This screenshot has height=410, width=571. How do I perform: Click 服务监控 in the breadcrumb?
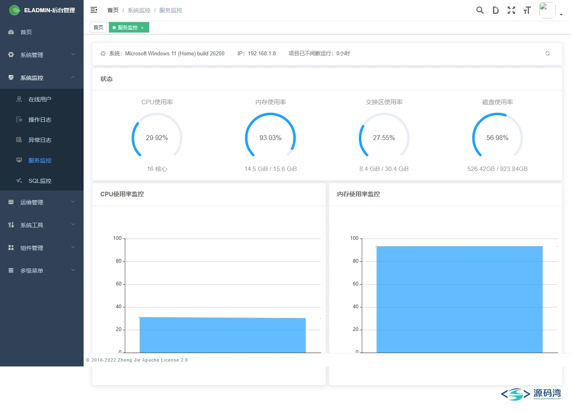point(170,10)
